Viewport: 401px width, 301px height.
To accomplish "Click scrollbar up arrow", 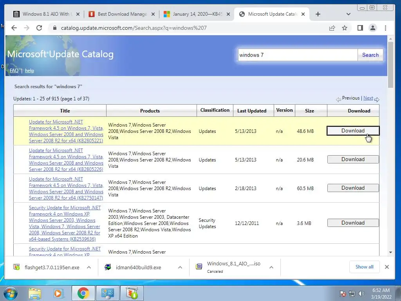I will coord(390,39).
